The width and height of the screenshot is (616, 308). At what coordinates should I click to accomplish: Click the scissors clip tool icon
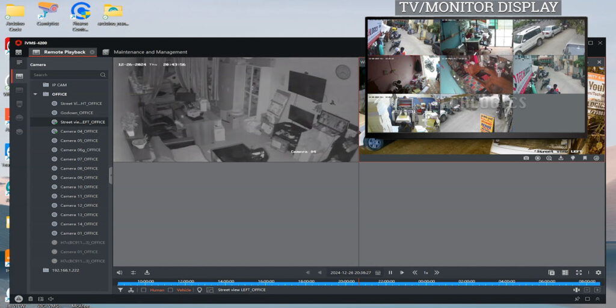tap(131, 290)
